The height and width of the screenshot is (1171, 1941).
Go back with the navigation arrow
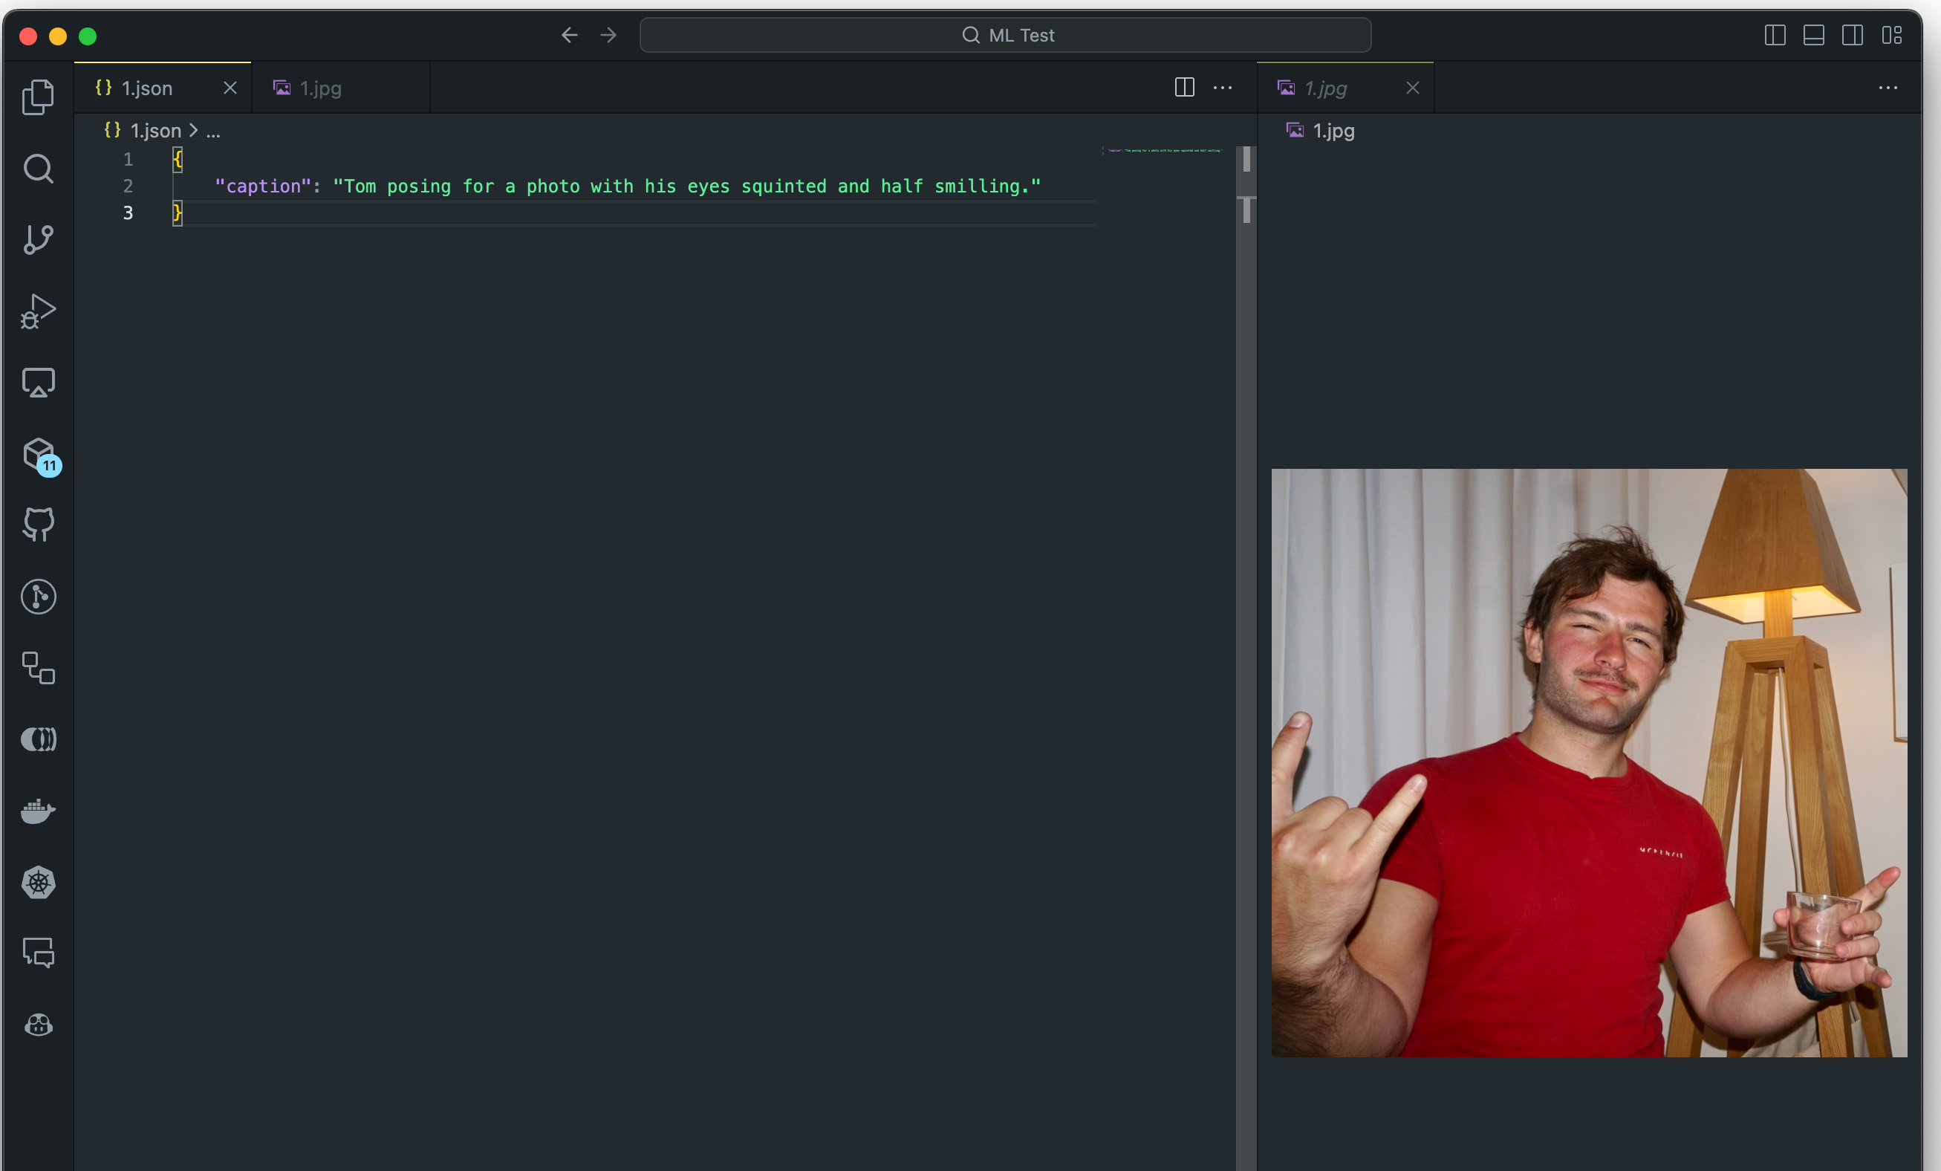tap(570, 36)
